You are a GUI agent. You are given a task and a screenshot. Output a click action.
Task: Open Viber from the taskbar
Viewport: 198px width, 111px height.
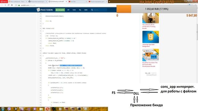tap(9, 109)
